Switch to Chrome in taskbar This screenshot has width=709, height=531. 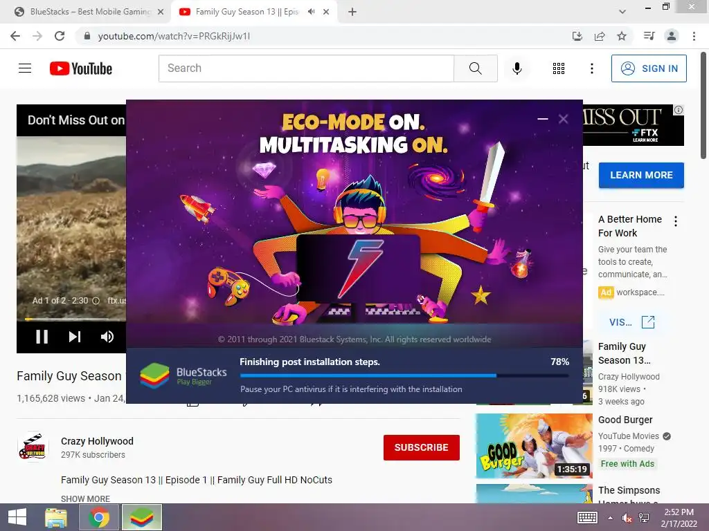click(x=99, y=517)
